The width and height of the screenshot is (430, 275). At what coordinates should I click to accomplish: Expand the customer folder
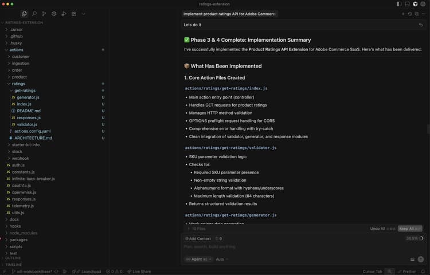21,57
